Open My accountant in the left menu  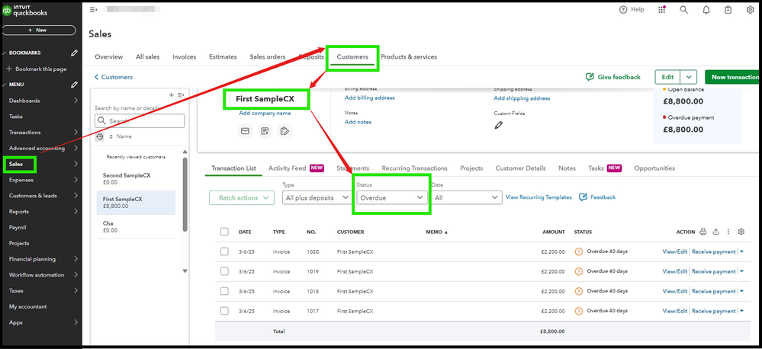click(x=27, y=306)
